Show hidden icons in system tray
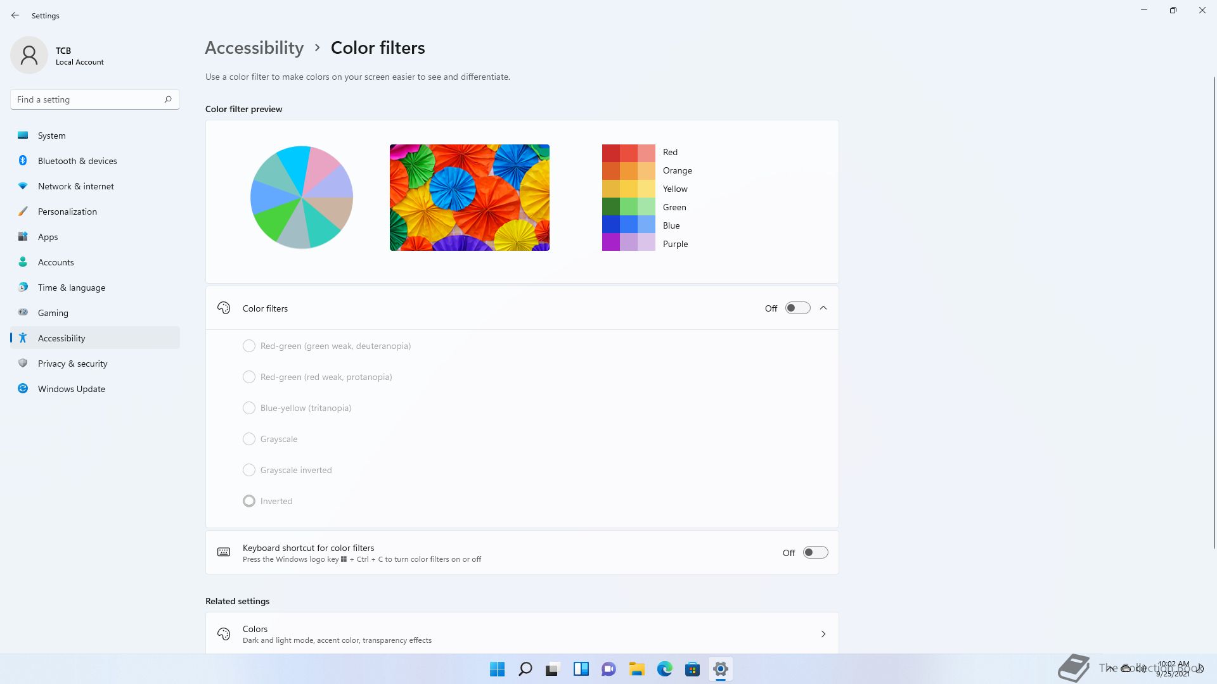 click(x=1111, y=668)
